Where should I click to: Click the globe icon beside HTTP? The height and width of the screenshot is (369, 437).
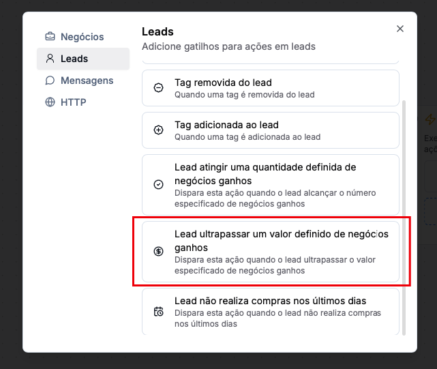point(50,102)
